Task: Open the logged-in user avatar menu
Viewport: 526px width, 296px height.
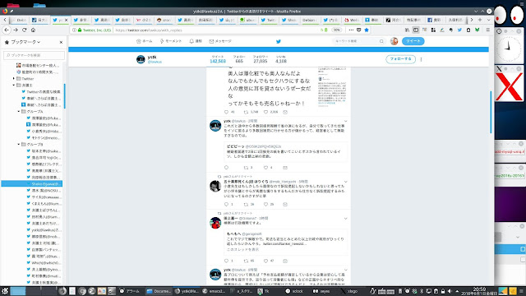Action: [394, 41]
